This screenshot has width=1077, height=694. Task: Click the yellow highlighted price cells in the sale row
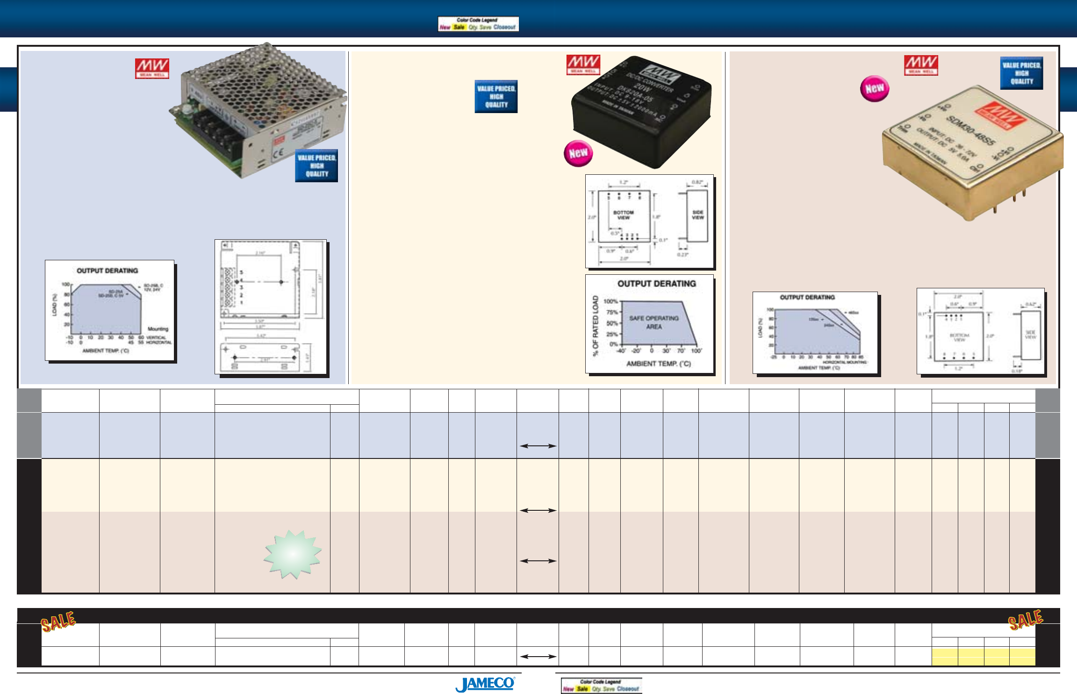tap(984, 657)
